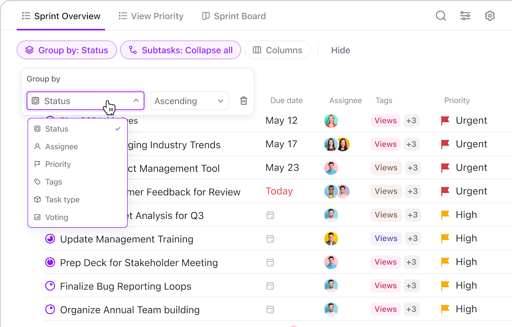This screenshot has height=327, width=512.
Task: Click the status icon next to Organize Annual Team building
Action: (50, 309)
